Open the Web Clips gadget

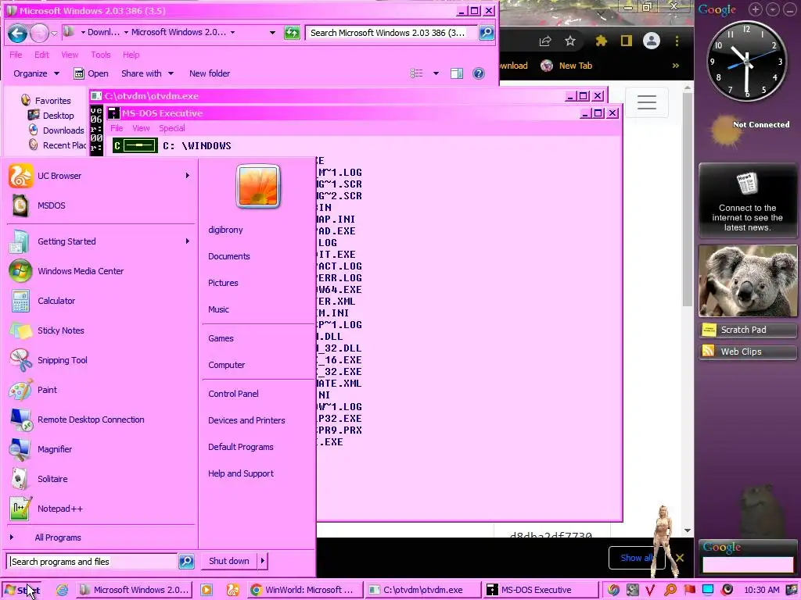[747, 352]
